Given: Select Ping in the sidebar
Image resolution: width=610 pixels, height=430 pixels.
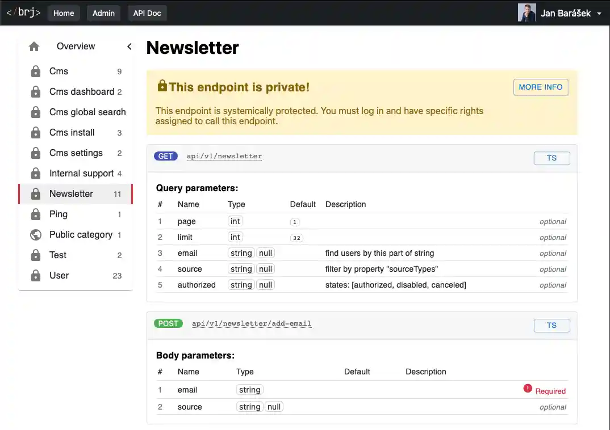Looking at the screenshot, I should (59, 214).
